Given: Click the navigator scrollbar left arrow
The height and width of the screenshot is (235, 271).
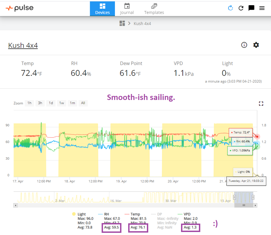Looking at the screenshot, I should coord(15,205).
